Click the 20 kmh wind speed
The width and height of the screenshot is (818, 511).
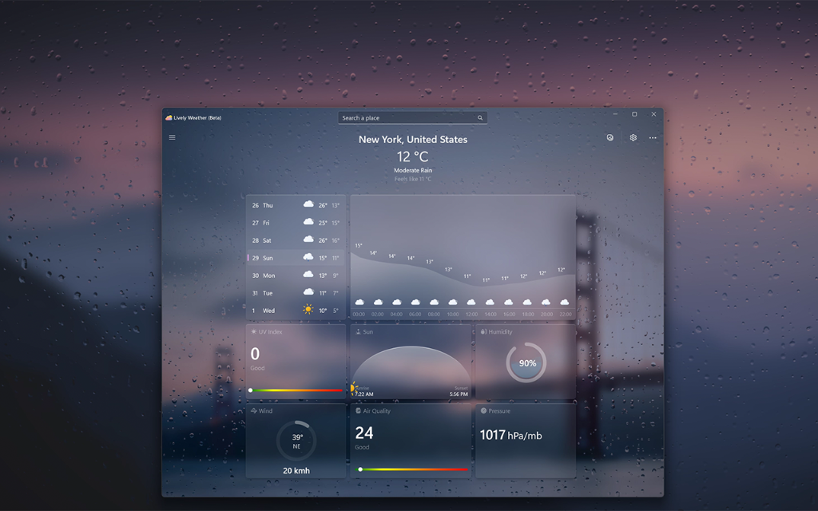[x=296, y=470]
